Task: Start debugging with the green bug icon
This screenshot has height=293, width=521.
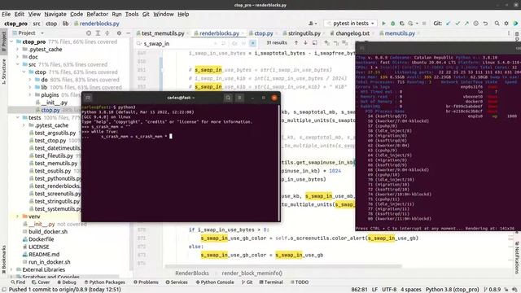Action: click(392, 24)
